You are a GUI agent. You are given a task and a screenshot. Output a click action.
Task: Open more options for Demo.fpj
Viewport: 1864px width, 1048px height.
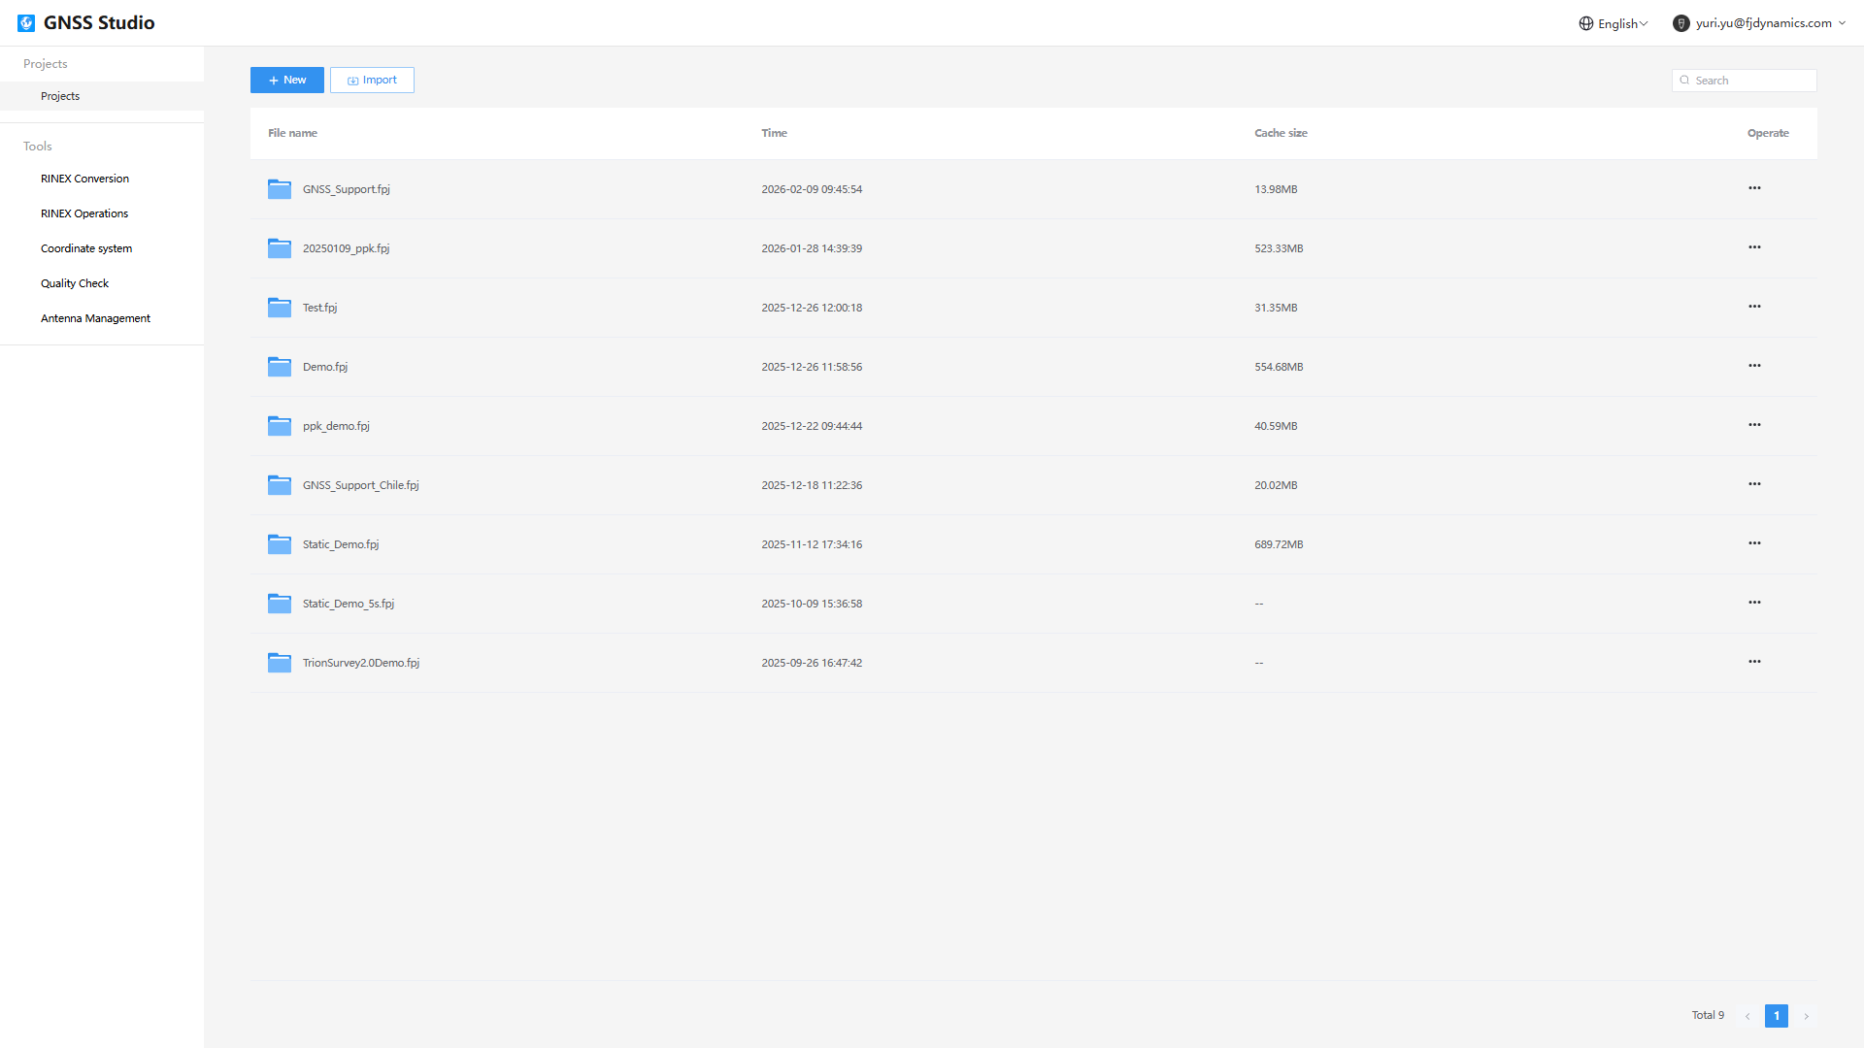(1754, 366)
